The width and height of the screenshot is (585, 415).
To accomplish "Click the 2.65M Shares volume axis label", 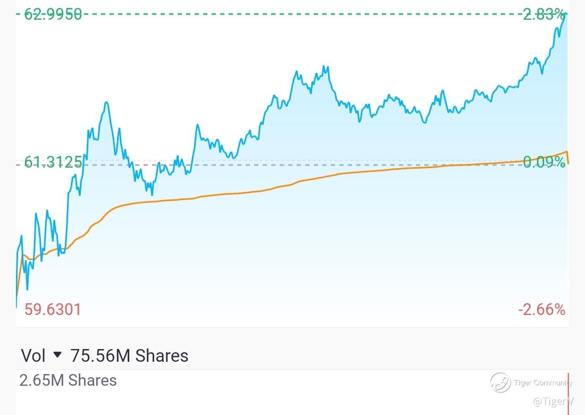I will point(68,380).
